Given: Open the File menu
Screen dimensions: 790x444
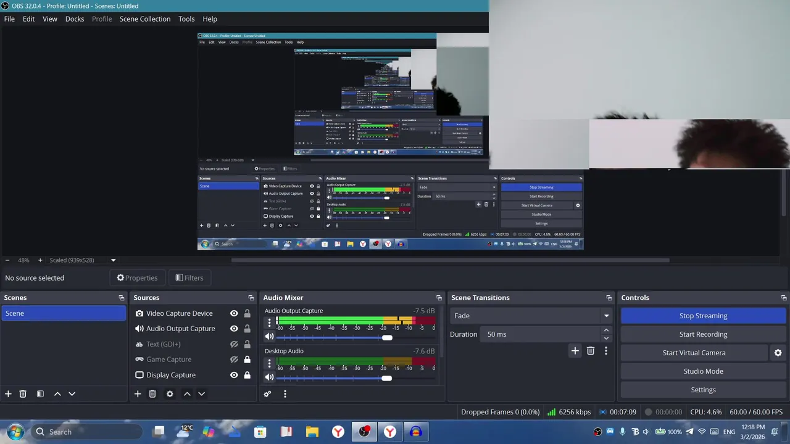Looking at the screenshot, I should click(x=9, y=19).
